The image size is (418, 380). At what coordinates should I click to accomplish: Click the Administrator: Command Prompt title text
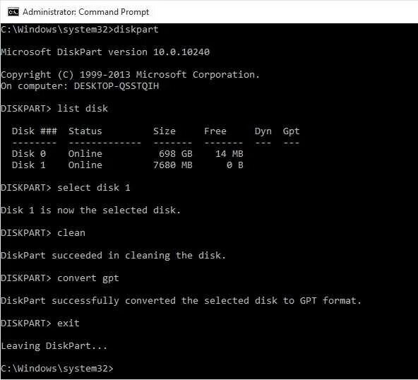[x=86, y=12]
